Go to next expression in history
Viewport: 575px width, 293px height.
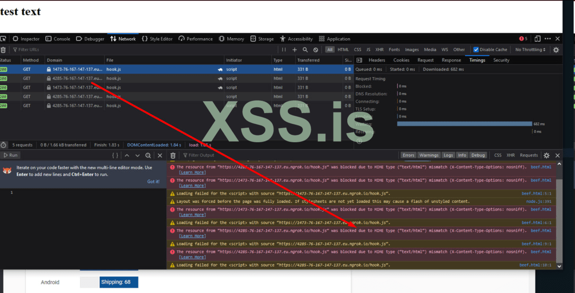click(x=137, y=155)
